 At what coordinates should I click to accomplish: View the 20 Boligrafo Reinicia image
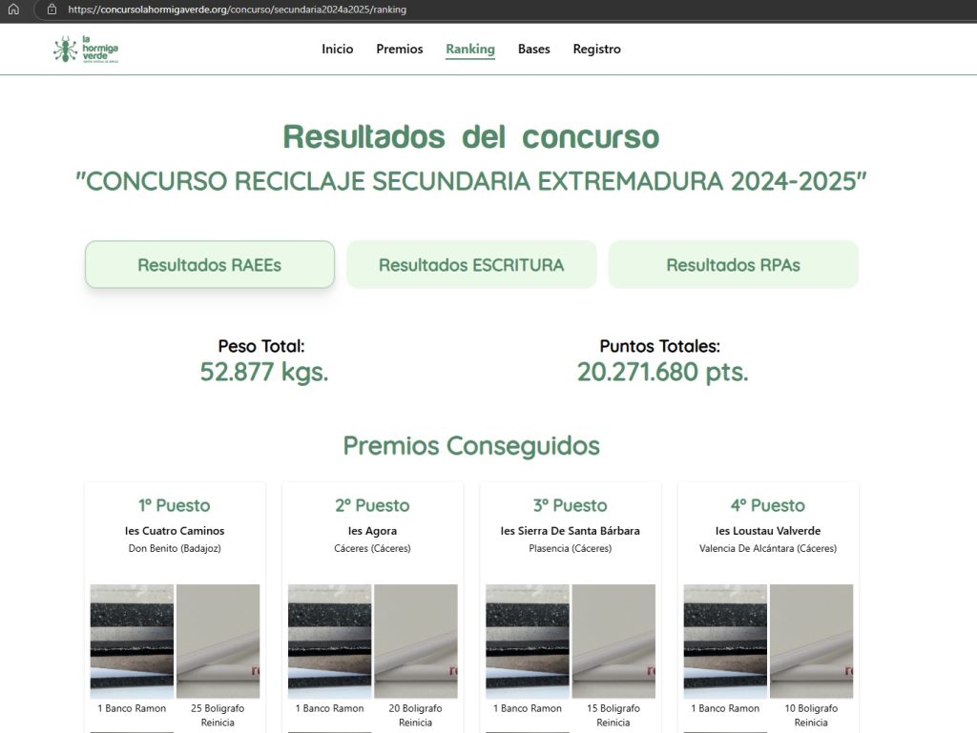coord(415,641)
